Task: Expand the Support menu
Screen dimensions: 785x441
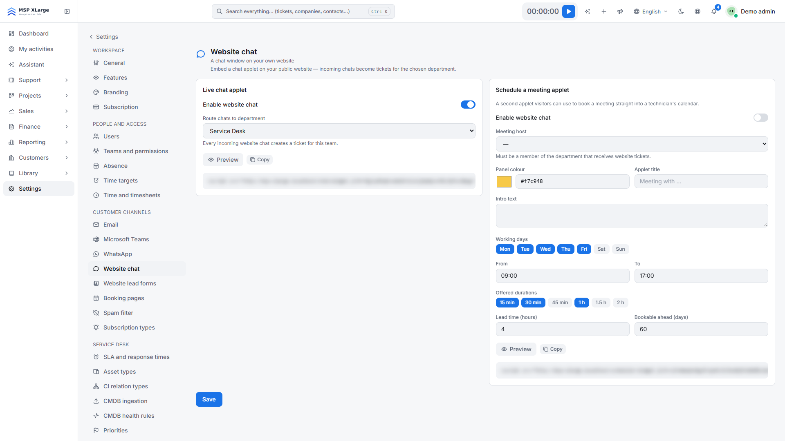Action: pos(39,80)
